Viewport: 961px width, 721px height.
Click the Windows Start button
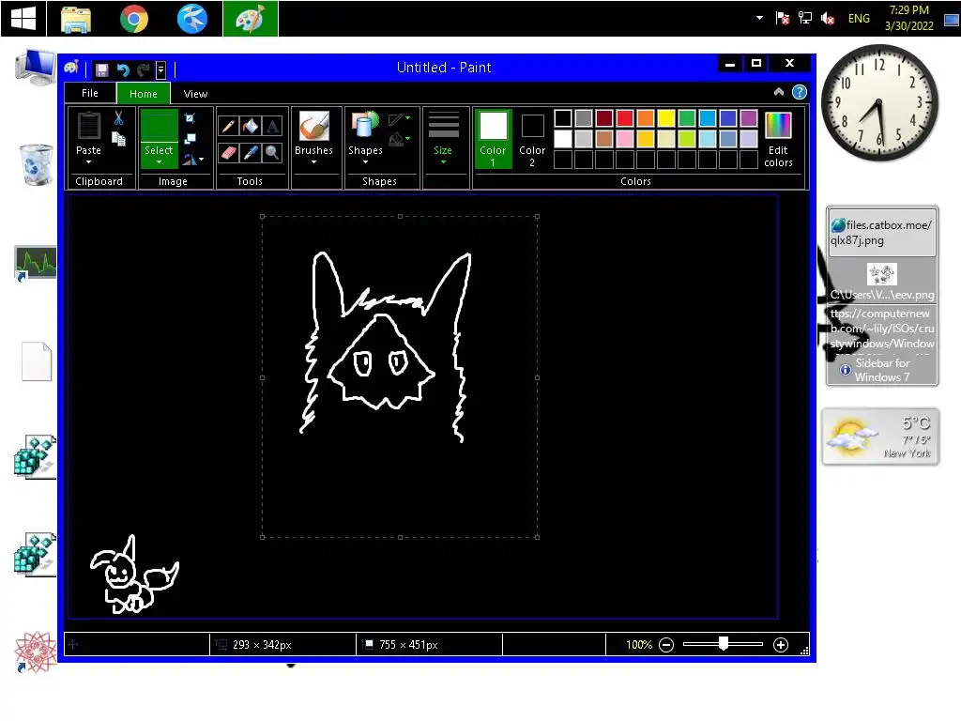(x=23, y=19)
